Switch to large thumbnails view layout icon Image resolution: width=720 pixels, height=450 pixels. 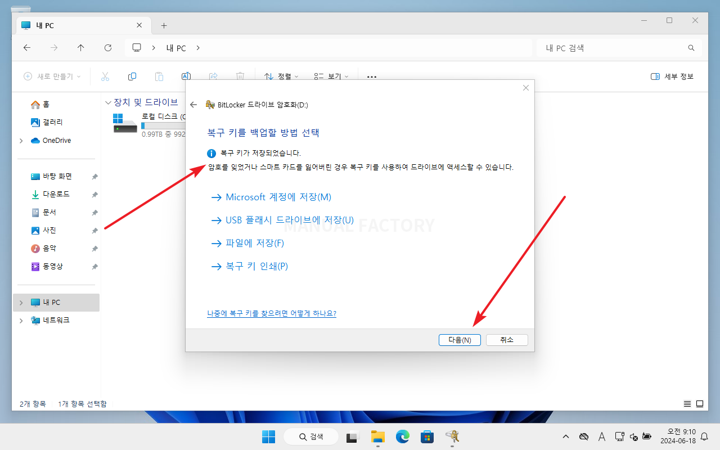tap(700, 404)
